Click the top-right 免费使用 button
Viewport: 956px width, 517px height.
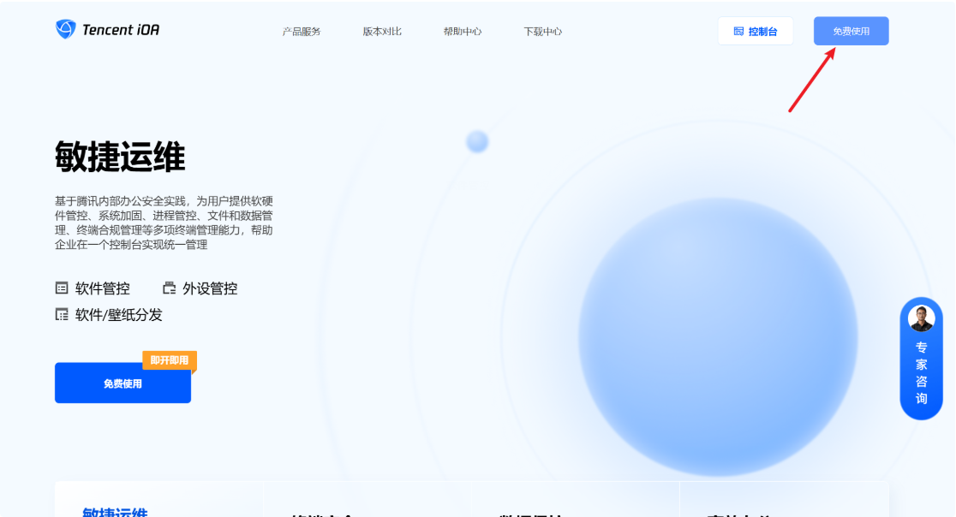[851, 31]
